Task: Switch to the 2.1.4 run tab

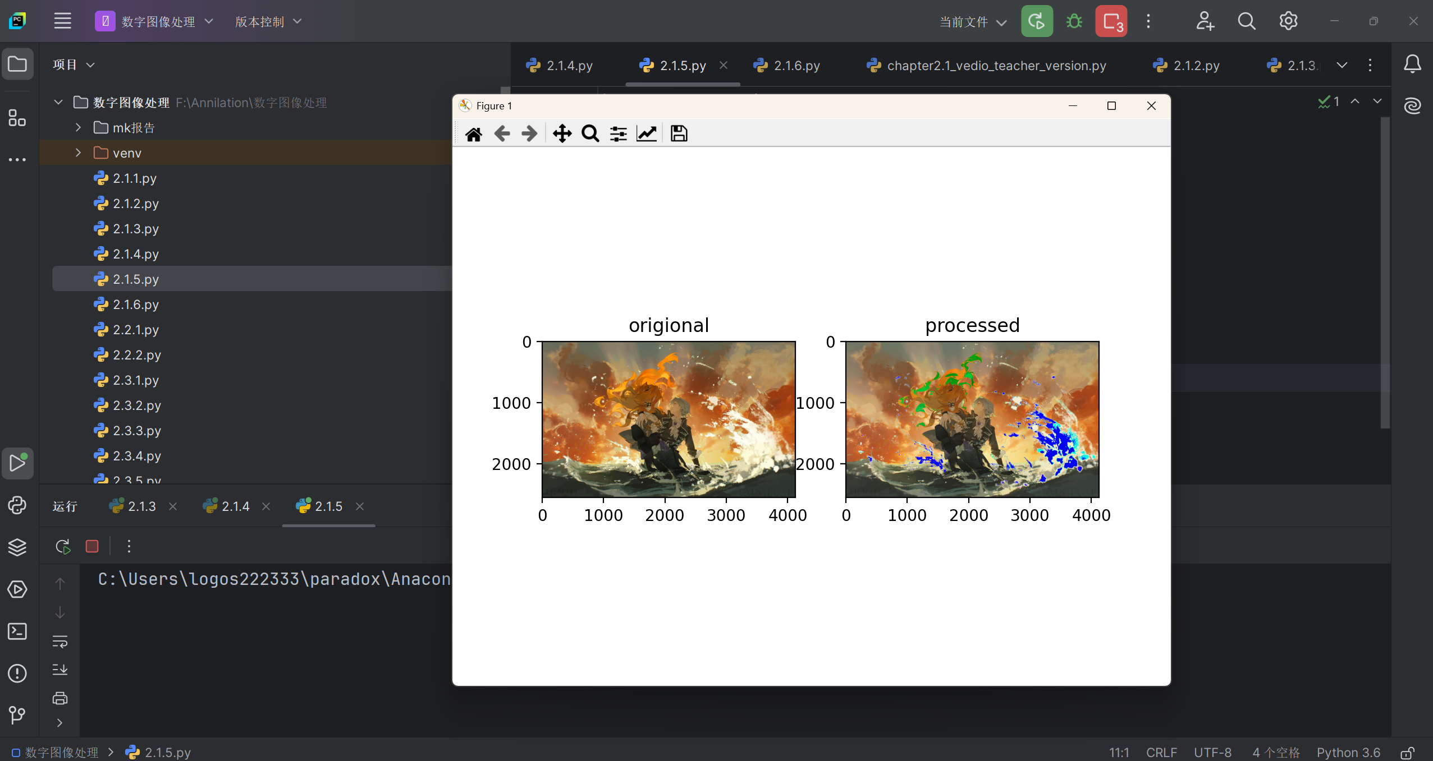Action: point(235,506)
